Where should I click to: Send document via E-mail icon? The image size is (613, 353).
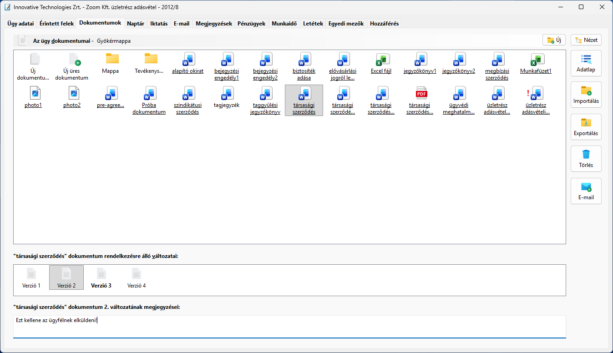click(x=586, y=187)
